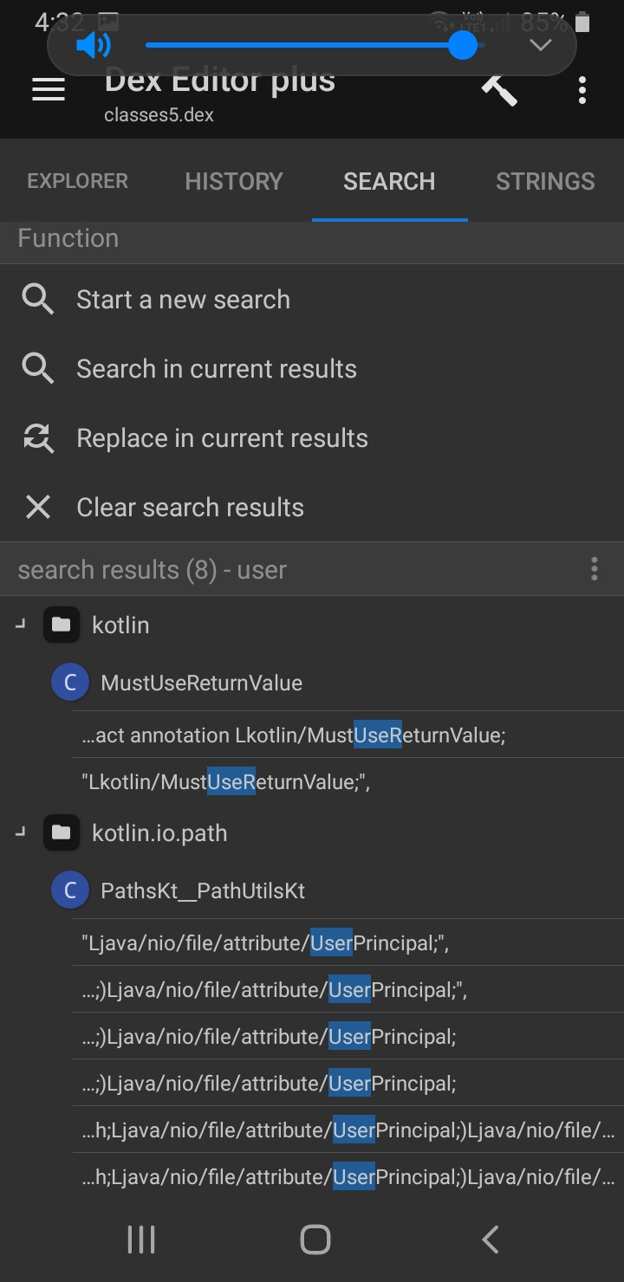Tap the hammer build icon
The image size is (624, 1282).
pos(499,88)
